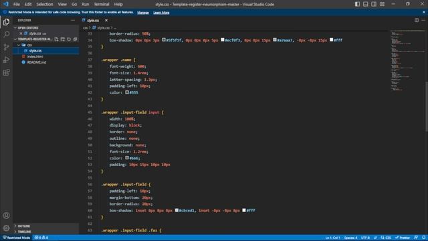Close style.css in Open Editors list
Viewport: 428px width, 241px height.
pyautogui.click(x=21, y=33)
